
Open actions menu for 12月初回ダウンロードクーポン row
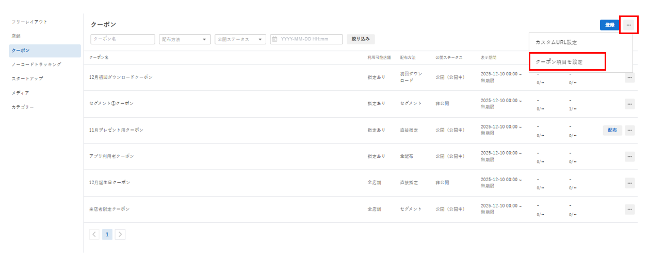(629, 78)
